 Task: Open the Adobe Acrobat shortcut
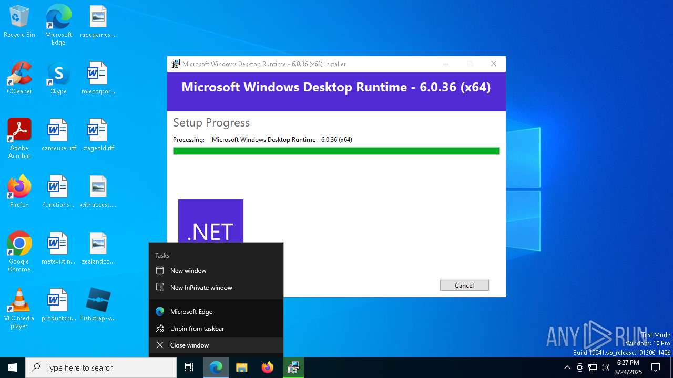(x=19, y=139)
